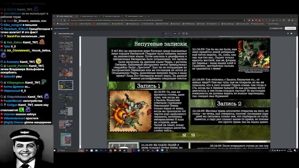Click chat username Kek_Kekov
This screenshot has width=299, height=168.
pos(14,42)
